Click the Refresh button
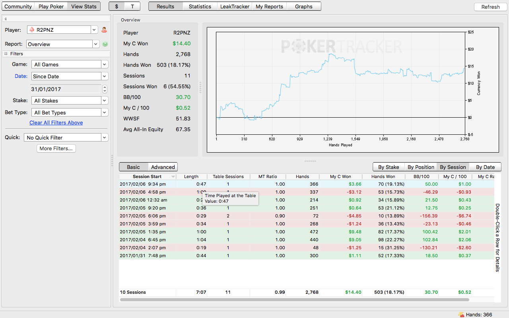Screen dimensions: 509x318 click(x=490, y=7)
